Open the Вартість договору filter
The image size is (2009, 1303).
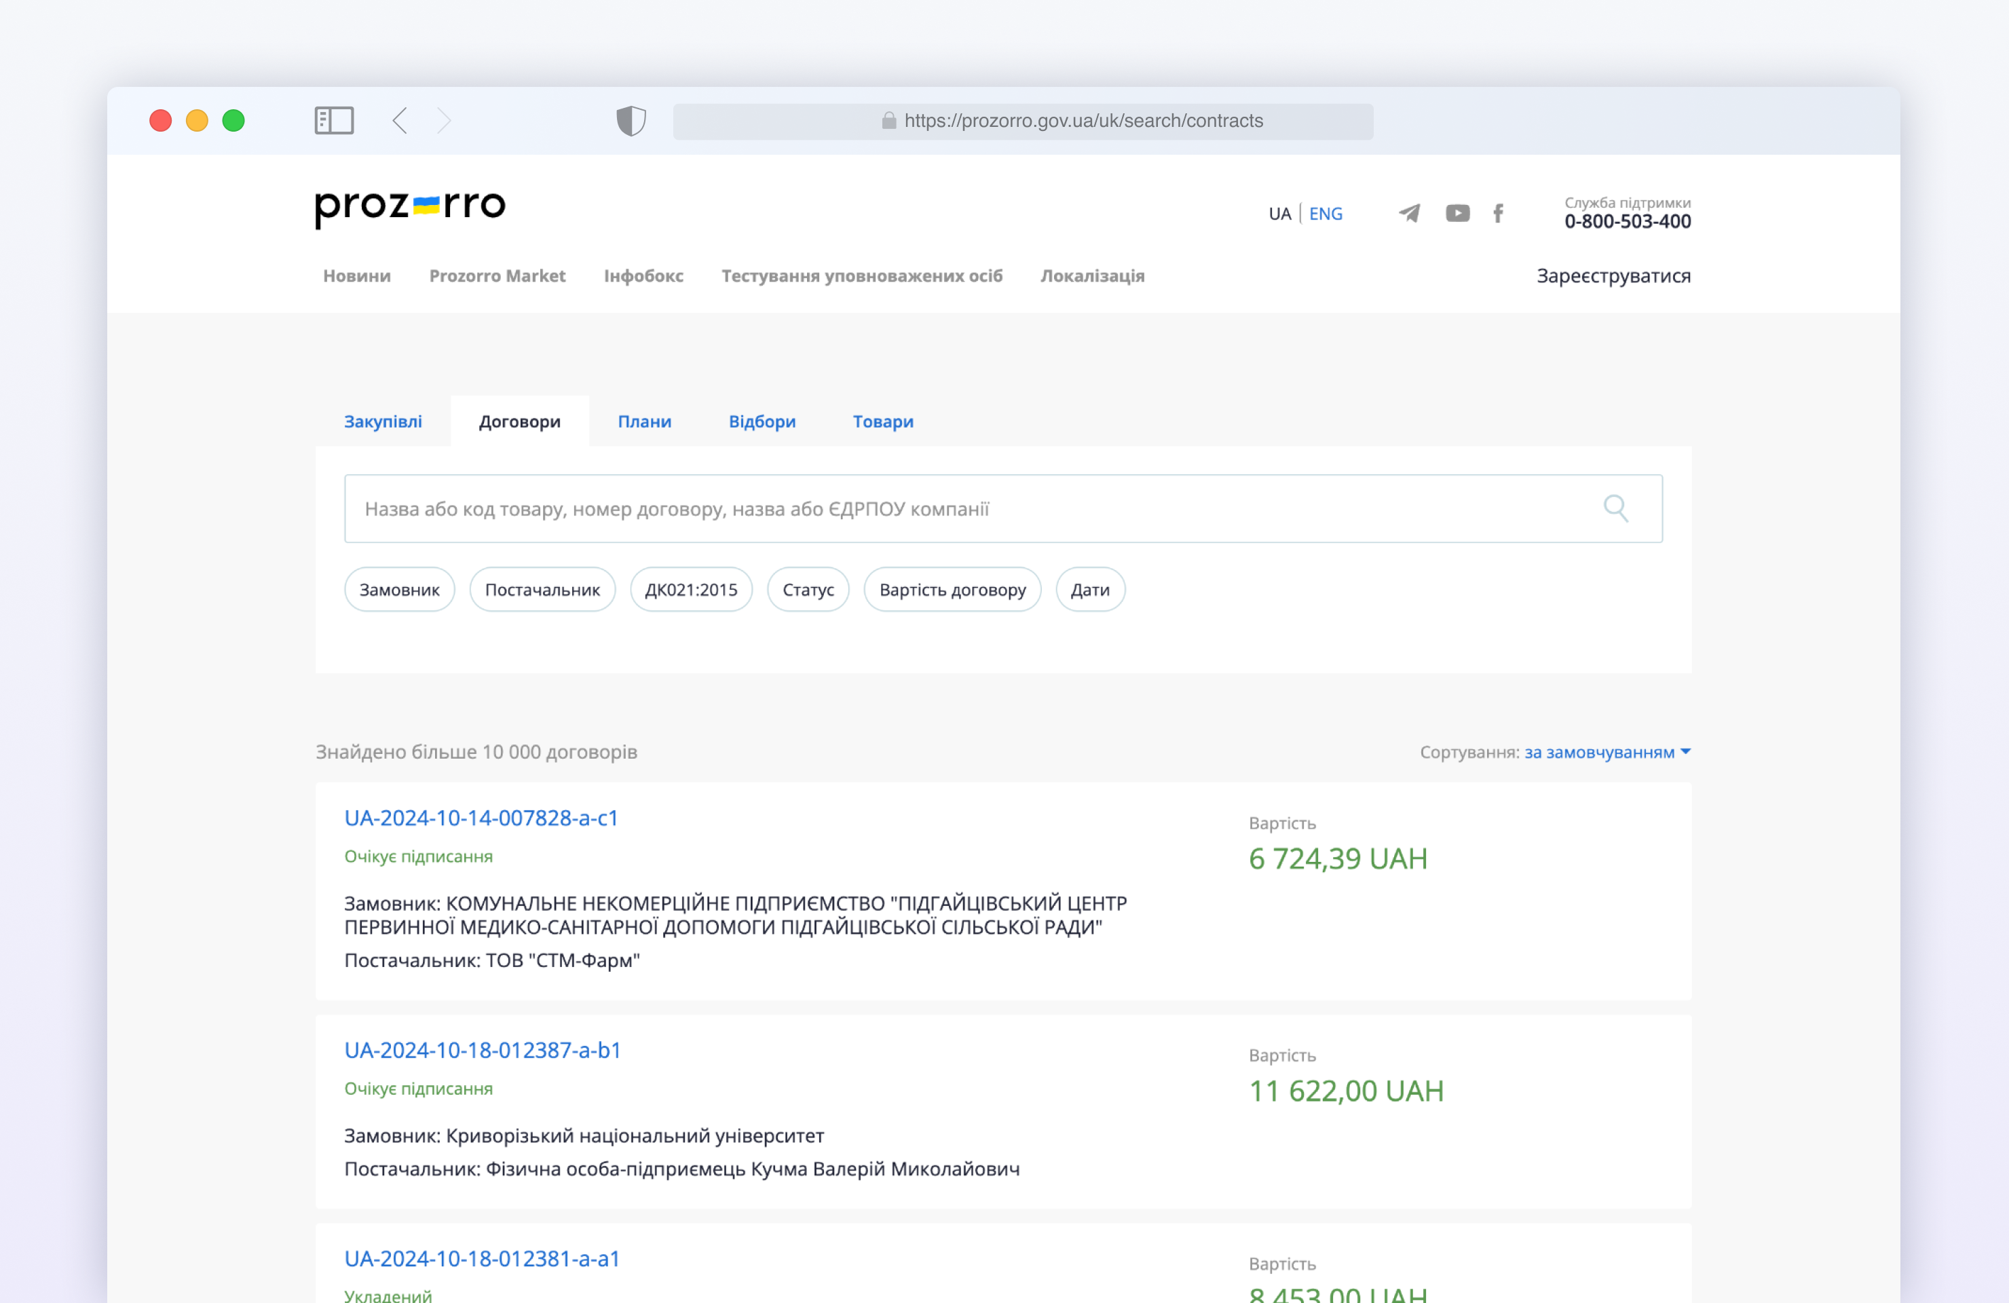click(952, 589)
